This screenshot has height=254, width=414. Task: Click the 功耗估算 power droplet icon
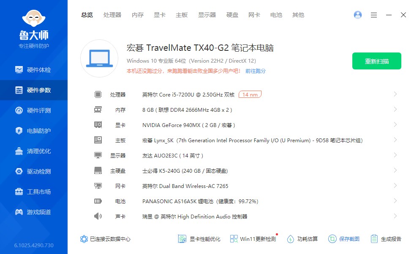tap(291, 239)
